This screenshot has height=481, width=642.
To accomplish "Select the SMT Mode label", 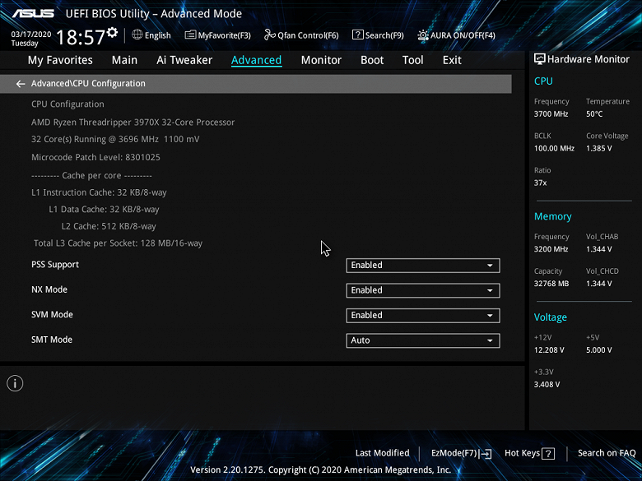I will pyautogui.click(x=52, y=340).
